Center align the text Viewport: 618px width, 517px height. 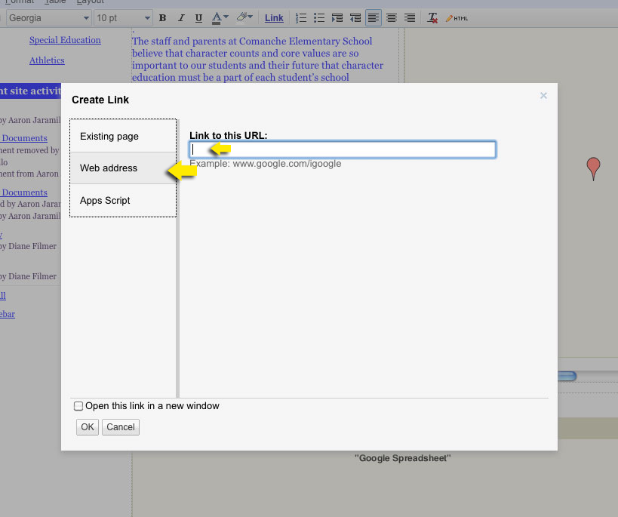pos(392,18)
